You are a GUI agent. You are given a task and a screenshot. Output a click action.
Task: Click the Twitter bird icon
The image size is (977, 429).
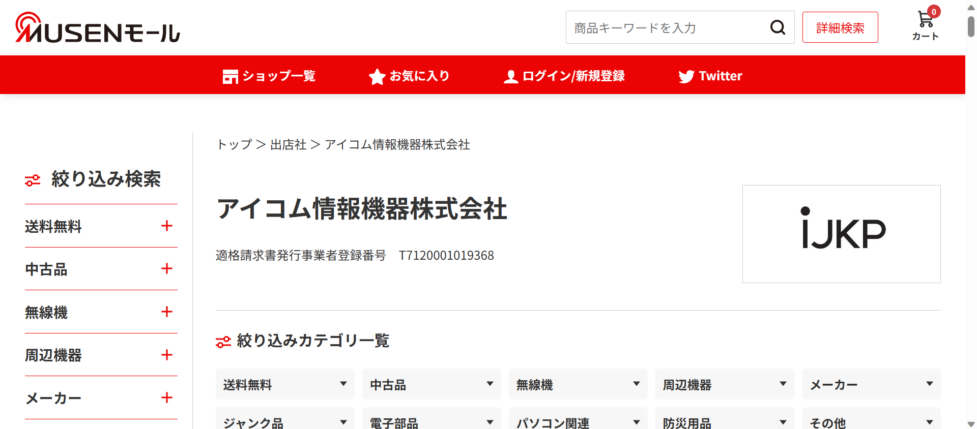click(x=686, y=76)
